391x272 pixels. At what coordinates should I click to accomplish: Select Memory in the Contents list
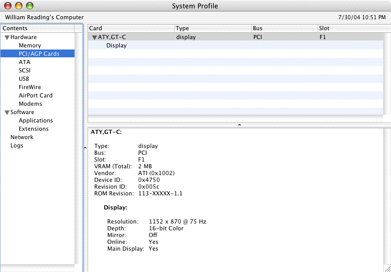(30, 45)
